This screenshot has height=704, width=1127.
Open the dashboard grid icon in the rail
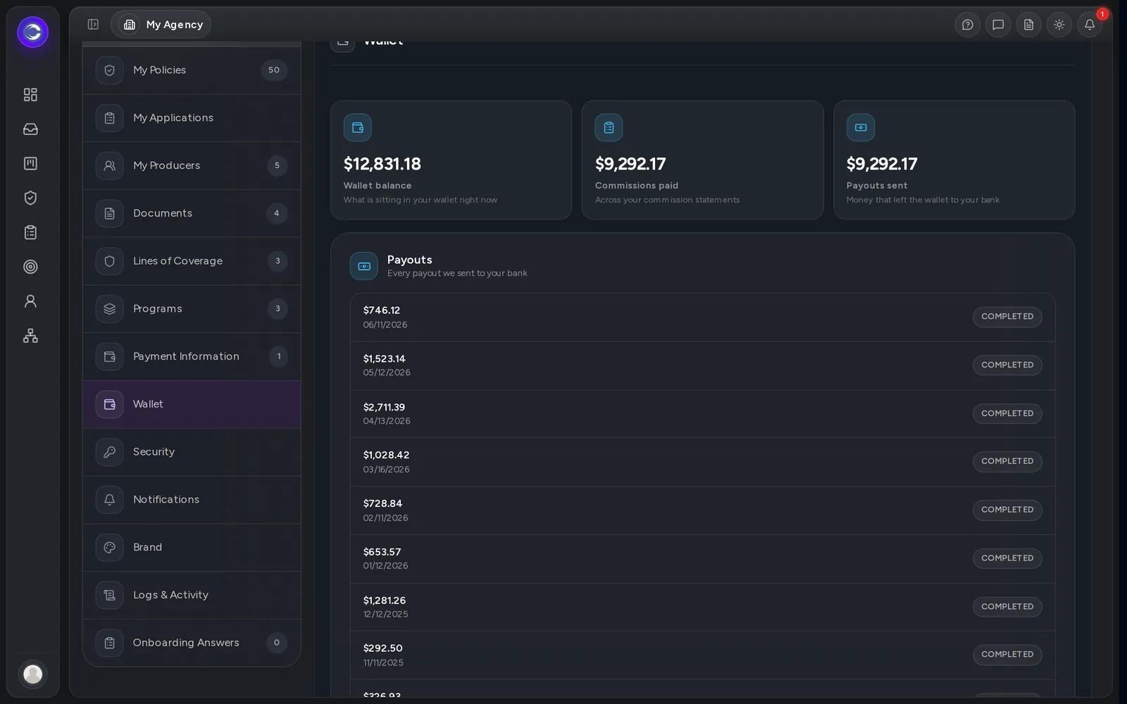coord(30,94)
